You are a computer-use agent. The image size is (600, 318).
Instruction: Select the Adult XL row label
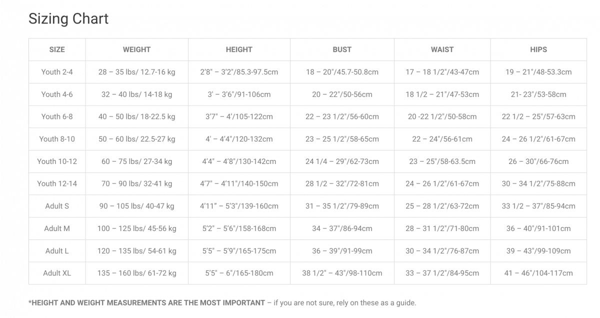click(x=57, y=273)
